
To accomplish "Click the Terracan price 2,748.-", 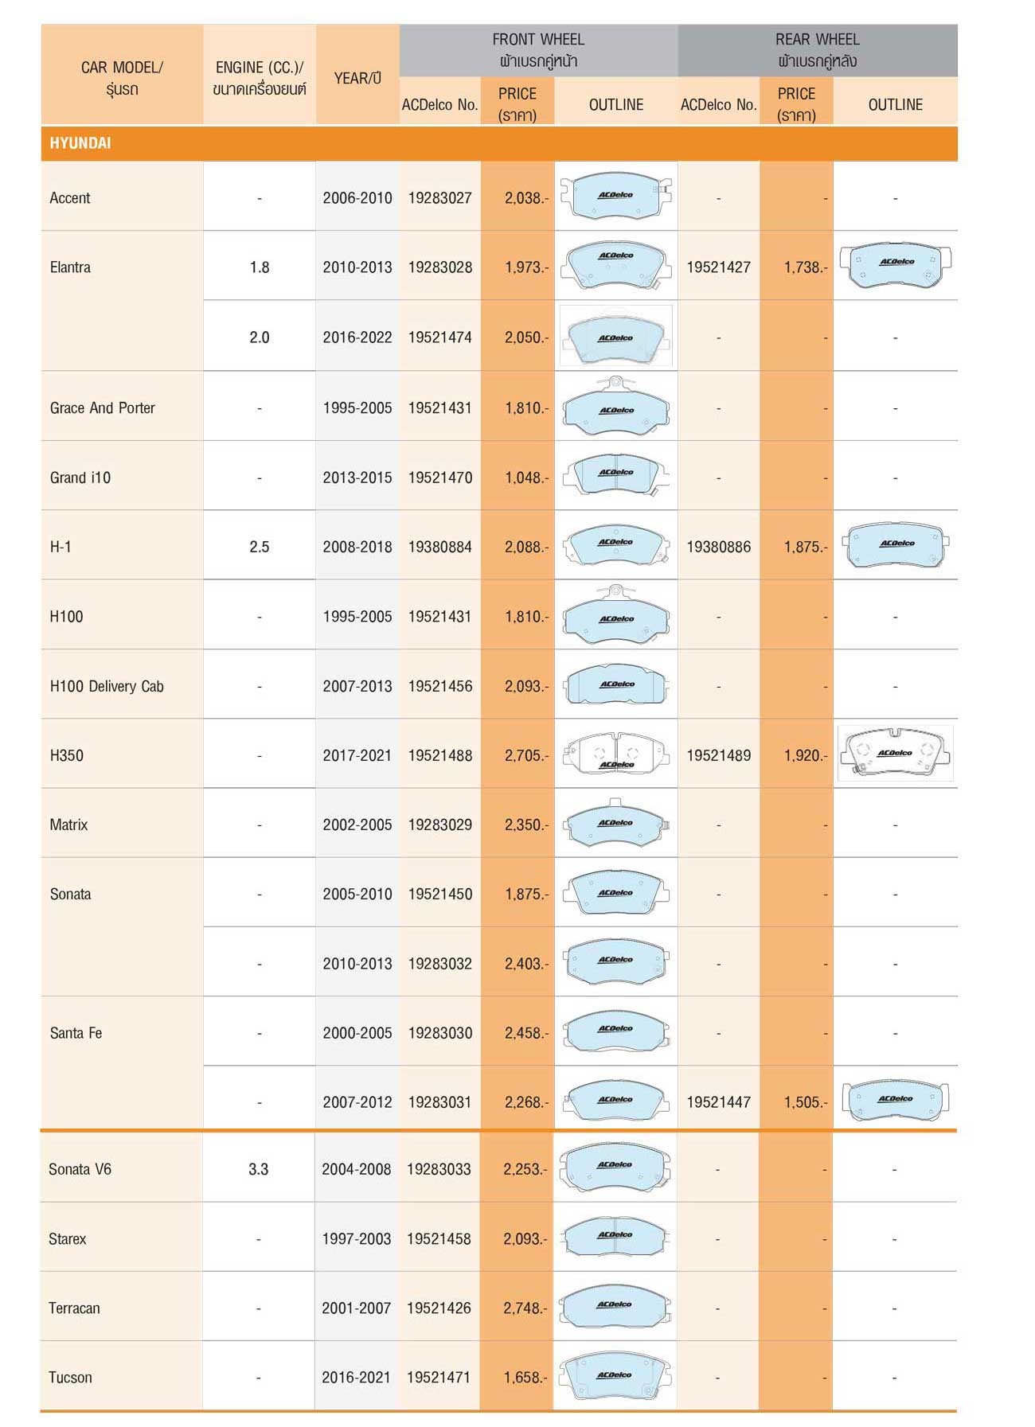I will tap(525, 1308).
